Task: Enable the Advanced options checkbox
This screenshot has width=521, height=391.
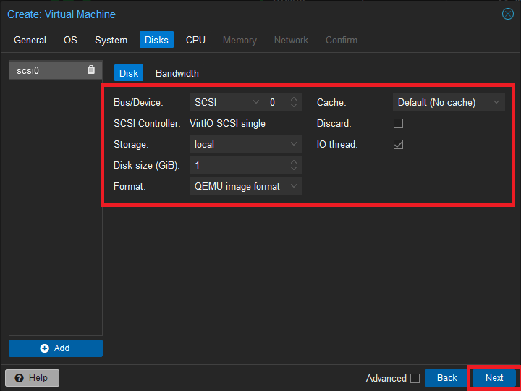Action: [415, 378]
